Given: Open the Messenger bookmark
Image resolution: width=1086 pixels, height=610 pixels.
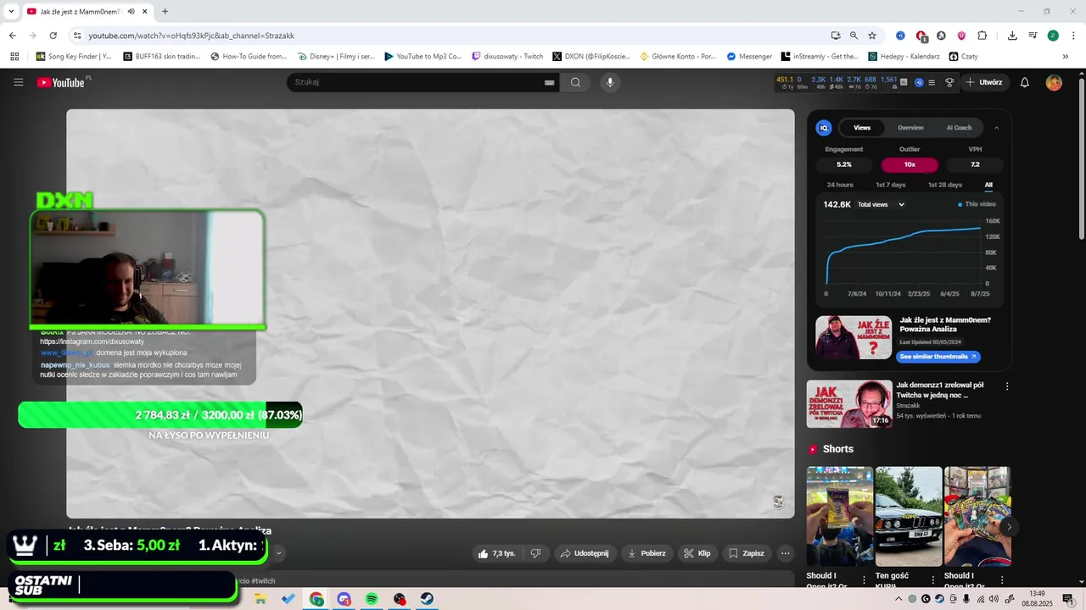Looking at the screenshot, I should pos(749,57).
